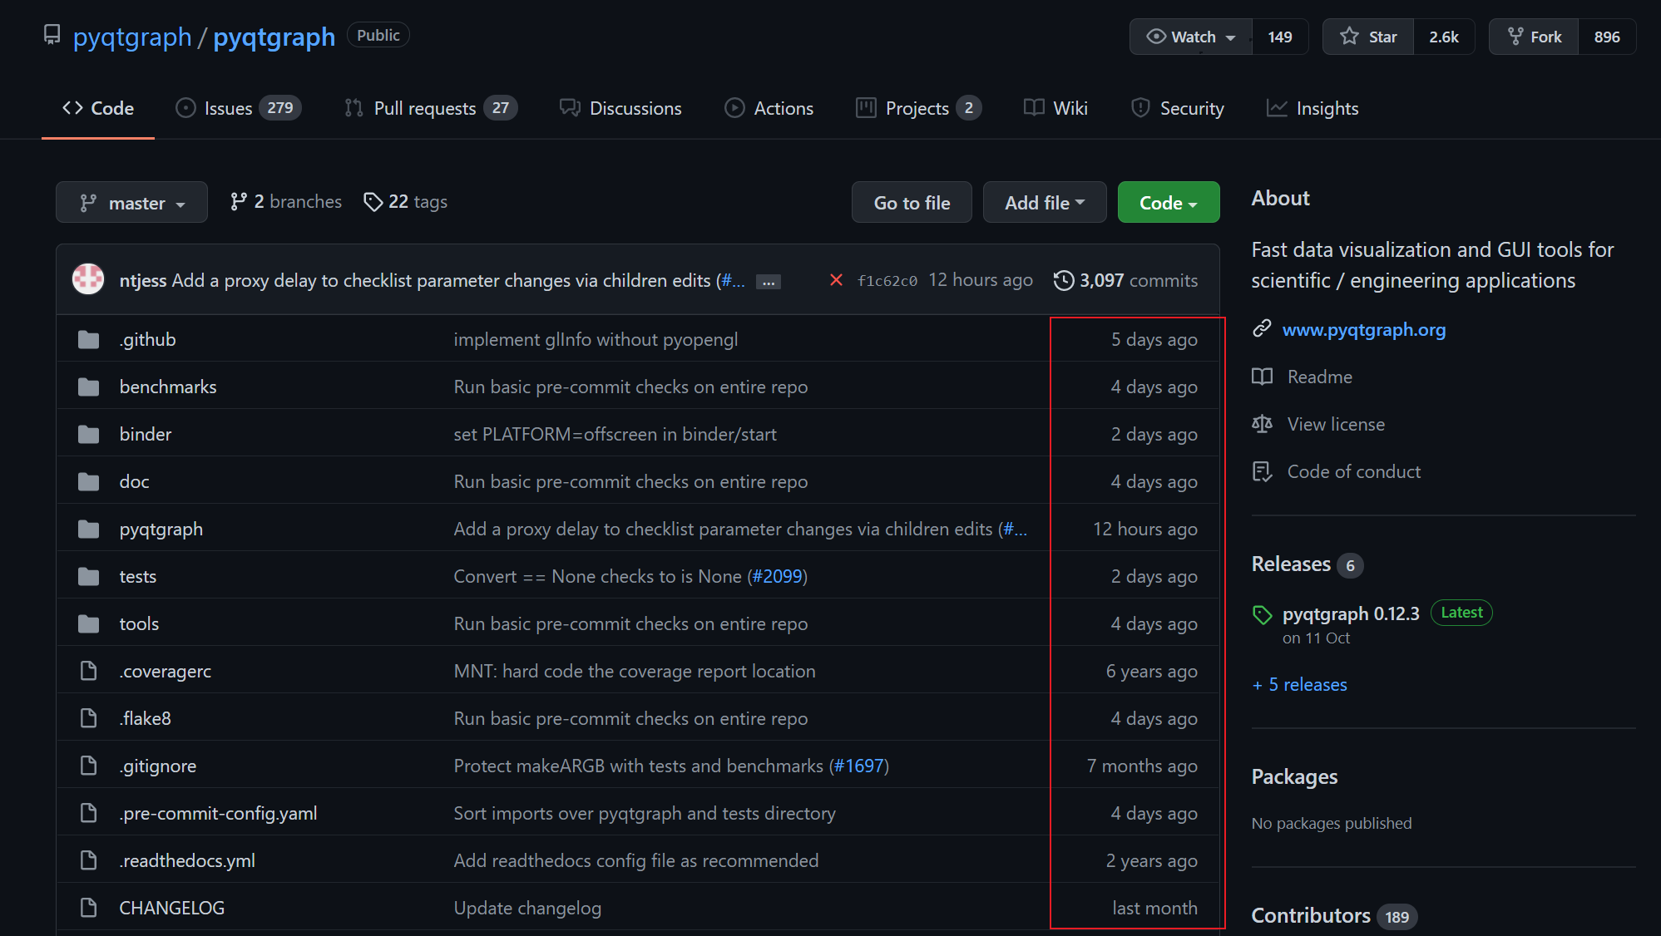1661x936 pixels.
Task: Click the .github folder icon
Action: pos(88,339)
